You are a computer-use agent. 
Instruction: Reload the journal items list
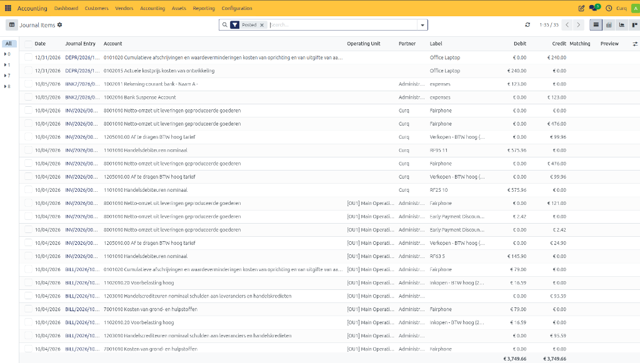click(527, 25)
